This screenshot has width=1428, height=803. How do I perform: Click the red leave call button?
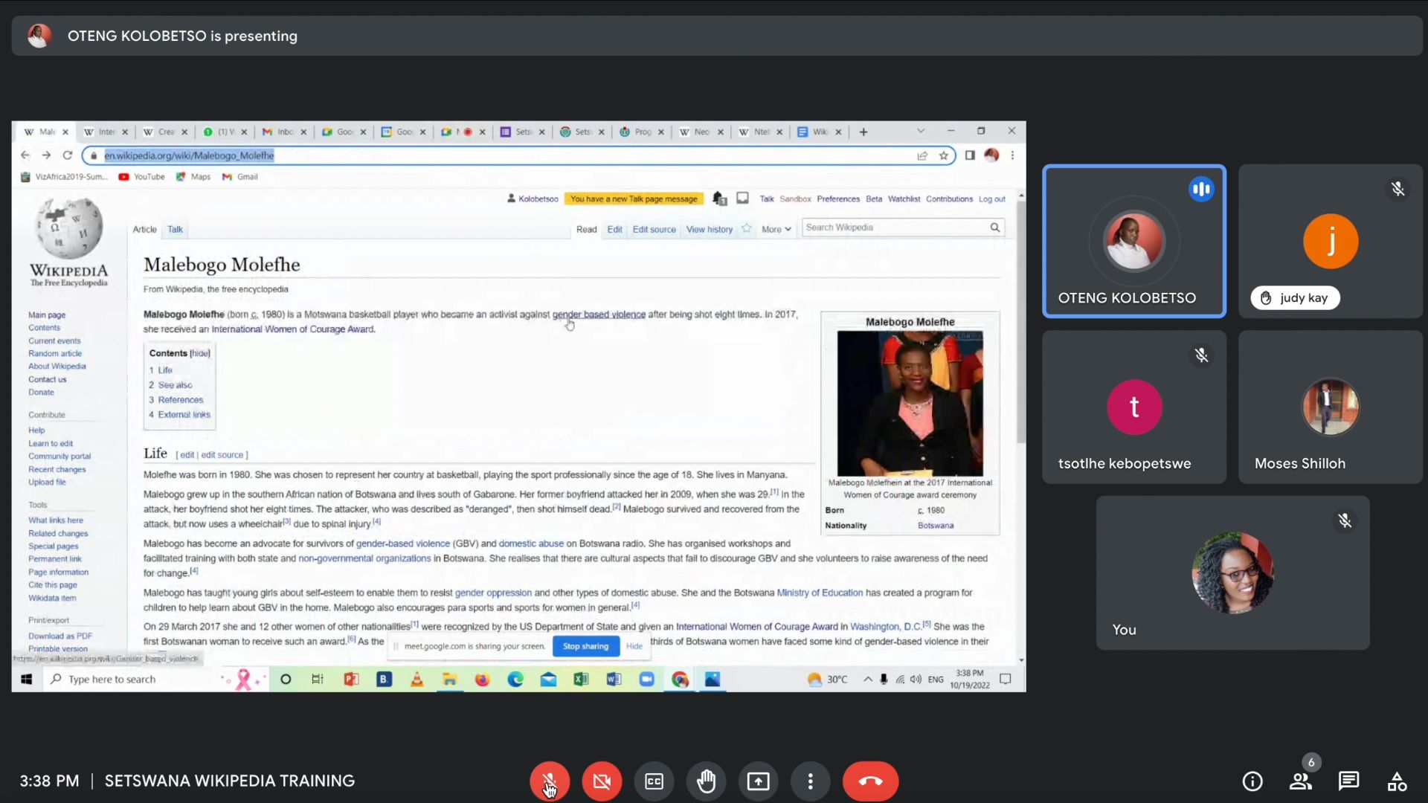pyautogui.click(x=870, y=781)
